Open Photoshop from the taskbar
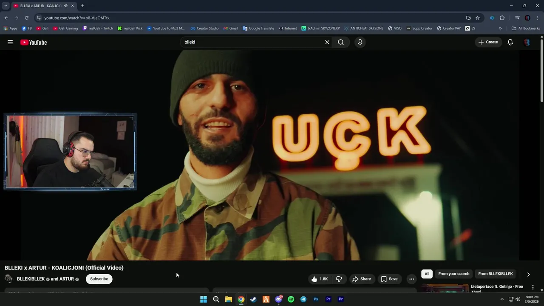Screen dimensions: 544x306 [x=316, y=299]
